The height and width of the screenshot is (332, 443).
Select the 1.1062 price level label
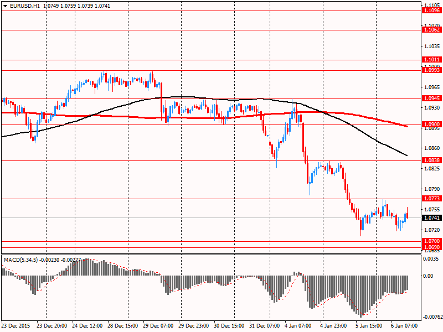click(431, 30)
